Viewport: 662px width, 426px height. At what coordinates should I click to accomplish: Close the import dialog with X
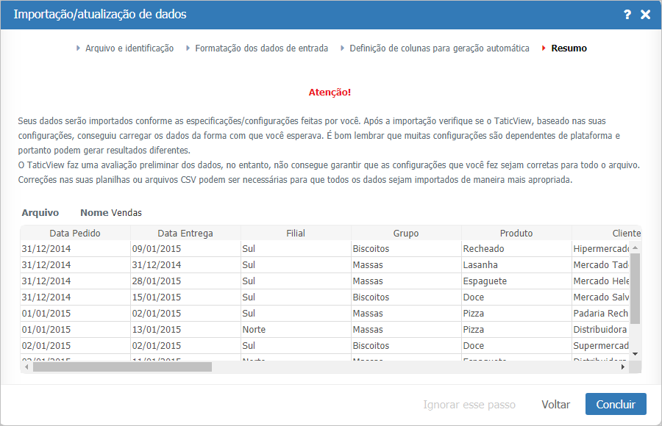click(x=645, y=15)
